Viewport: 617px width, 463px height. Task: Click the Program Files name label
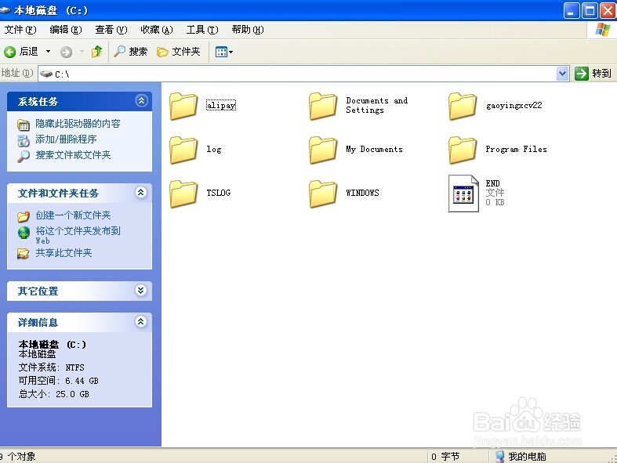pos(517,149)
